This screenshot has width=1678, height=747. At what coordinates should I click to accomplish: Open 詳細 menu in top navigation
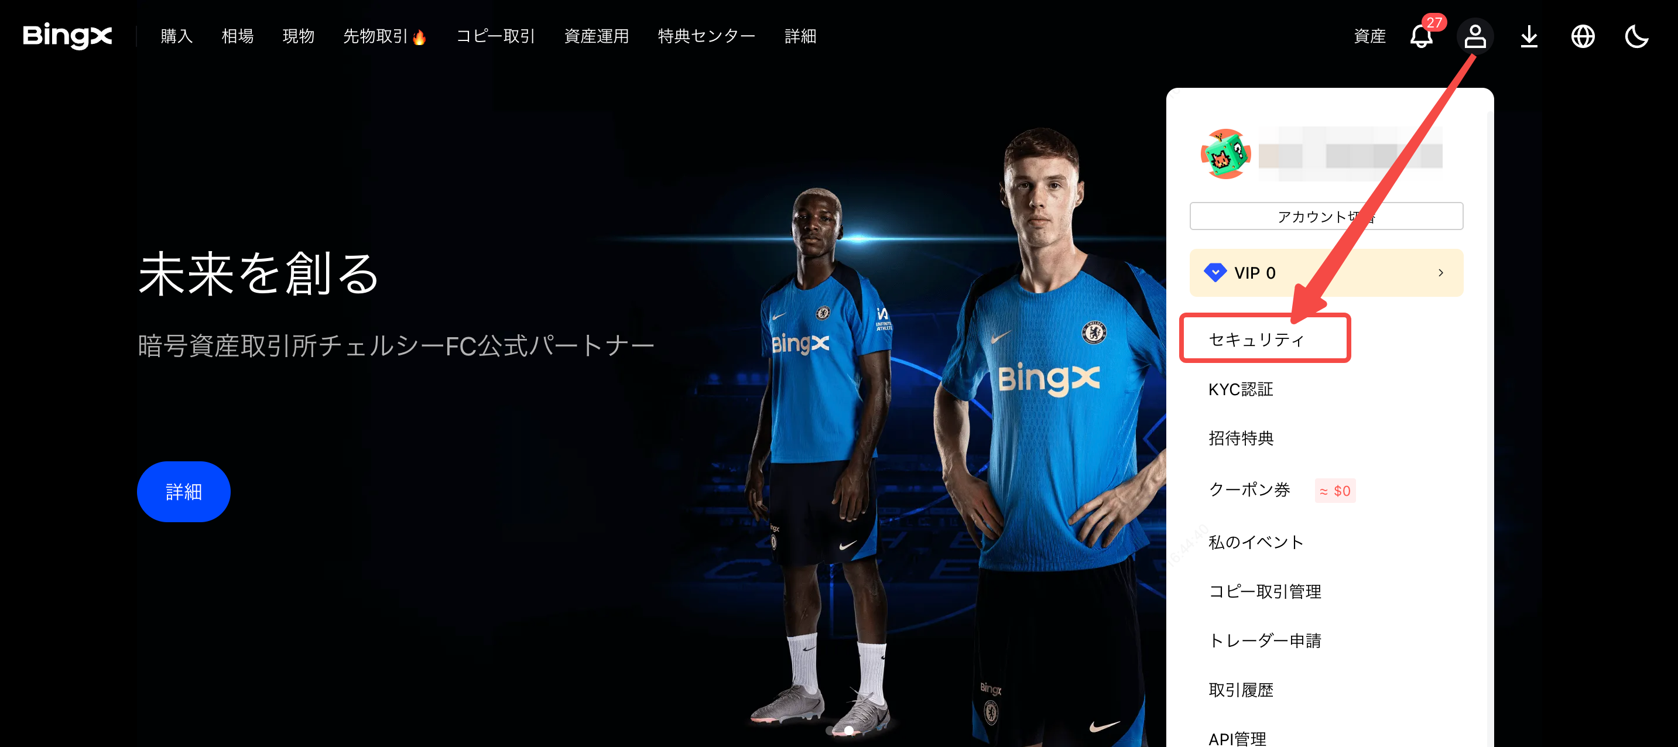point(800,36)
